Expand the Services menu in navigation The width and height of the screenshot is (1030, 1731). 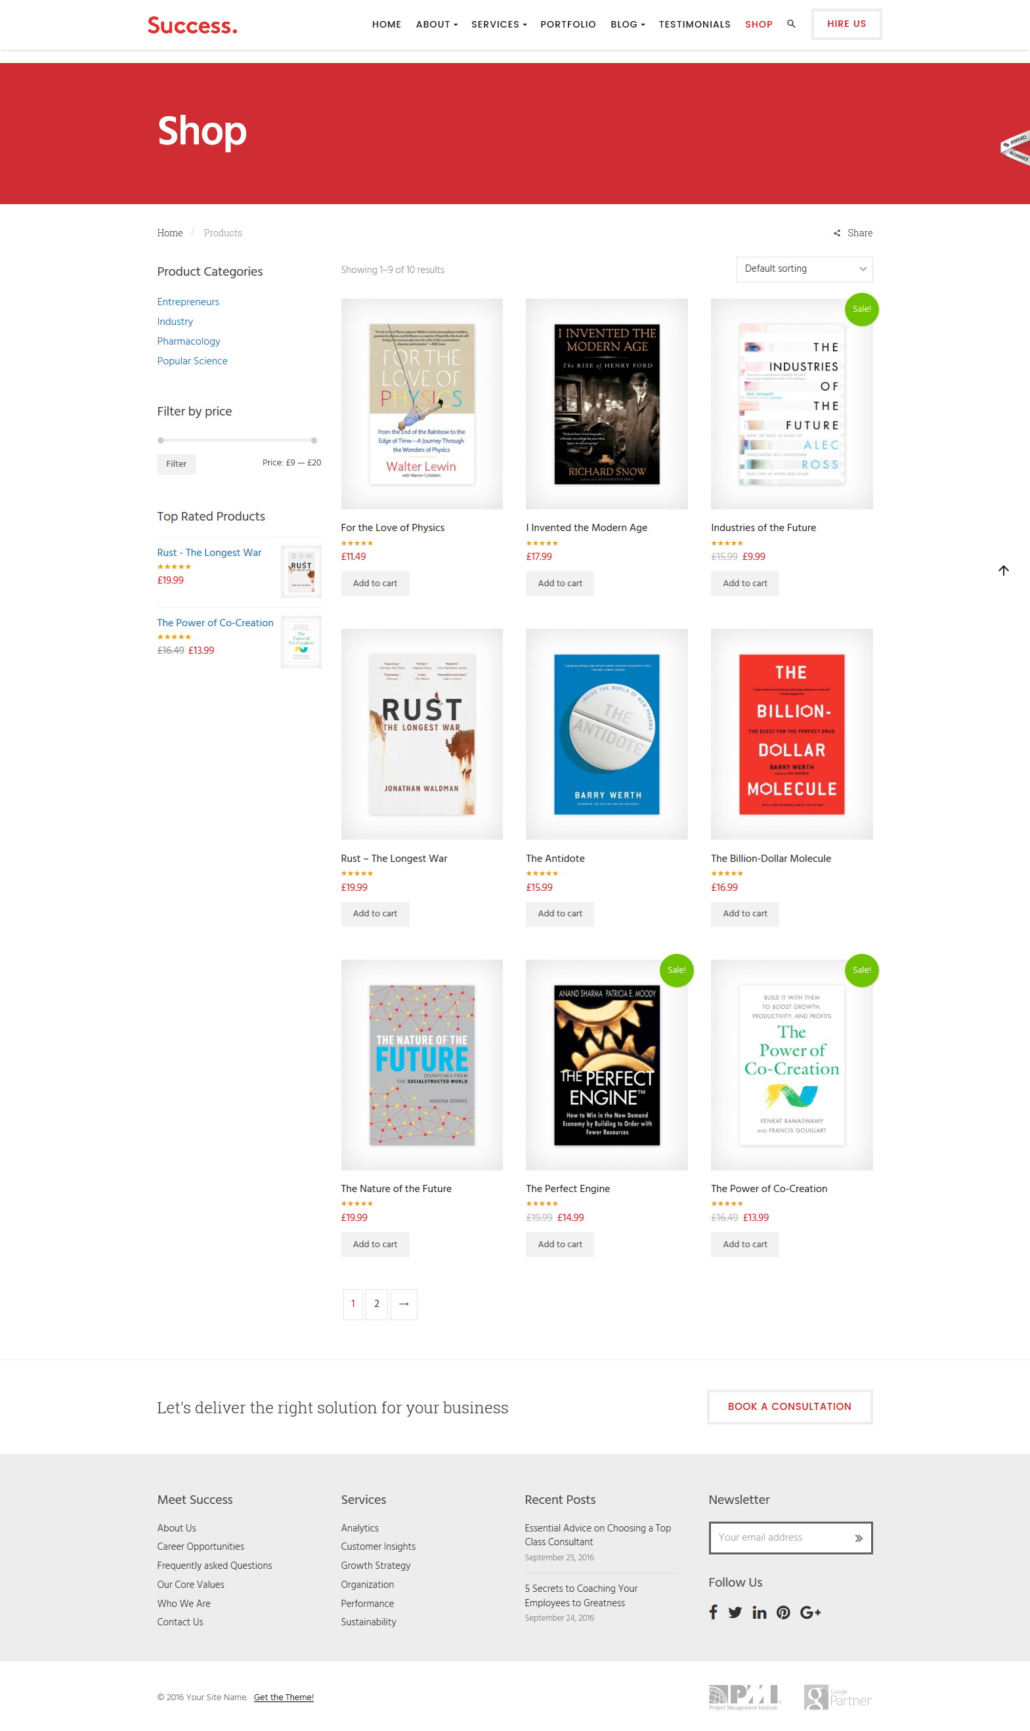coord(498,24)
